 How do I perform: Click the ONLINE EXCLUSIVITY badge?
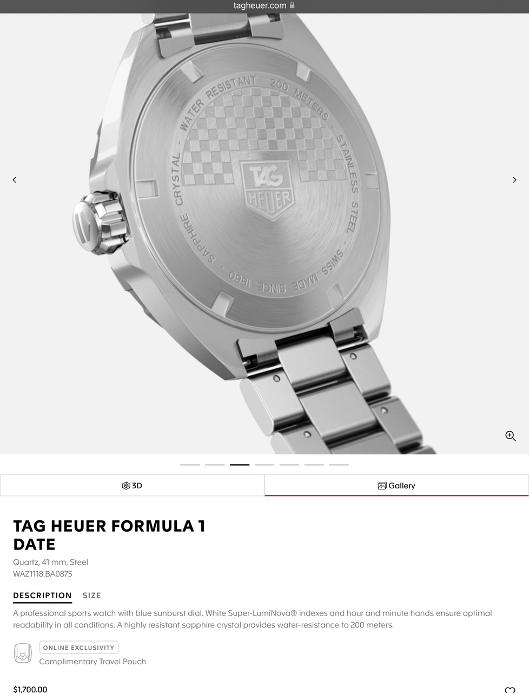click(x=79, y=648)
